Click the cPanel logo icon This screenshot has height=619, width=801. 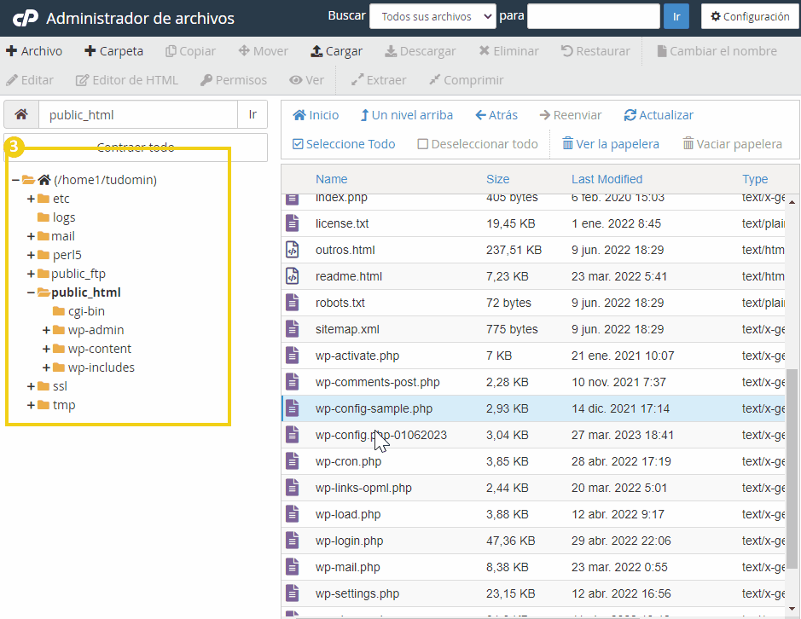tap(25, 18)
